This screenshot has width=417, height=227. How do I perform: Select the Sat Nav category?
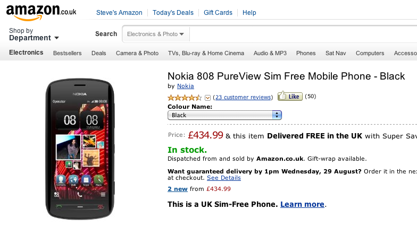(x=336, y=53)
